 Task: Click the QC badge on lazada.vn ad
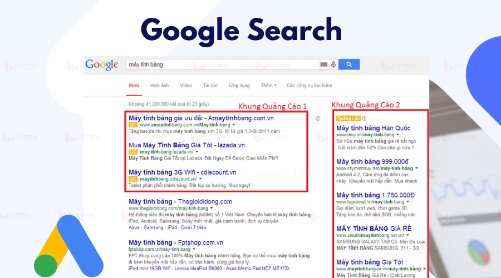pos(133,152)
